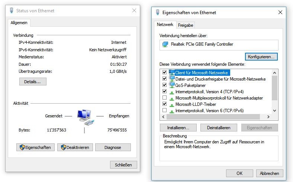
Task: Click the Client für Microsoft-Netzwerke item icon
Action: [x=172, y=72]
